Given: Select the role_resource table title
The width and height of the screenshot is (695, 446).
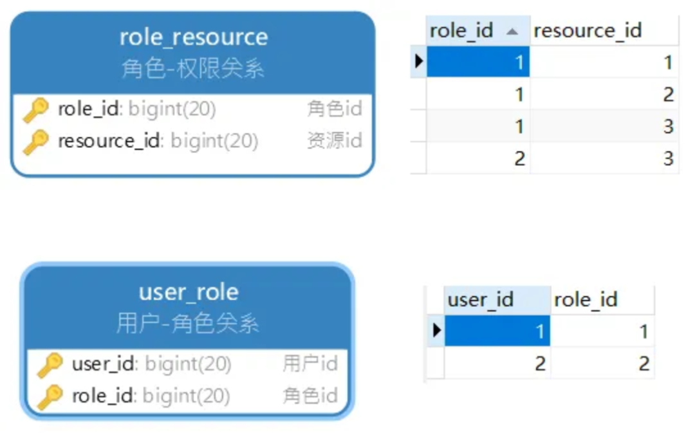Looking at the screenshot, I should tap(193, 37).
